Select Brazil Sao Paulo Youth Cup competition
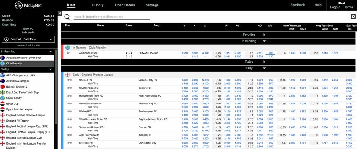This screenshot has width=357, height=149. (27, 92)
